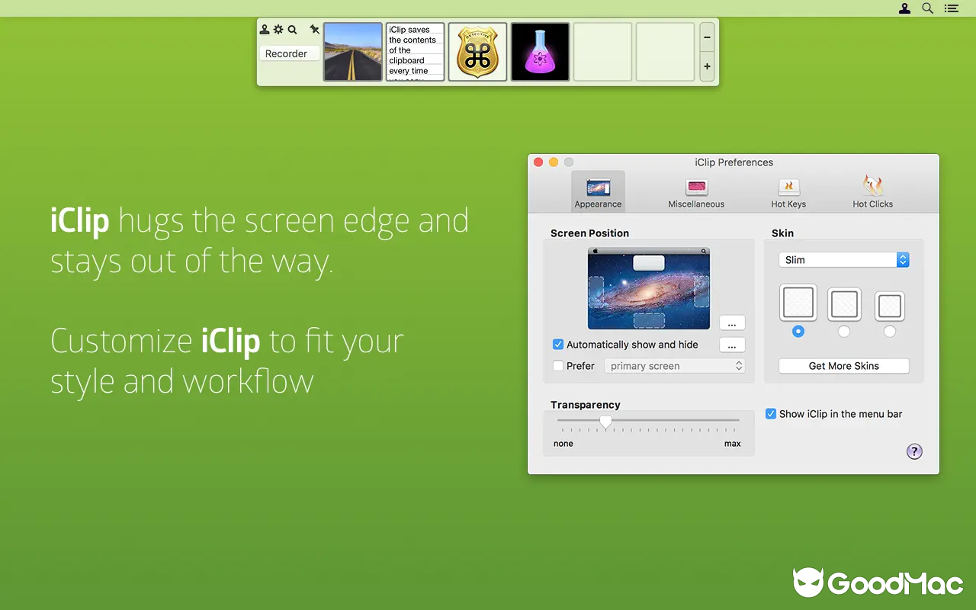Click the person icon in iClip toolbar
The width and height of the screenshot is (976, 610).
(265, 29)
